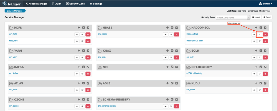The width and height of the screenshot is (277, 111).
Task: Open the cm_knox service link
Action: [102, 57]
